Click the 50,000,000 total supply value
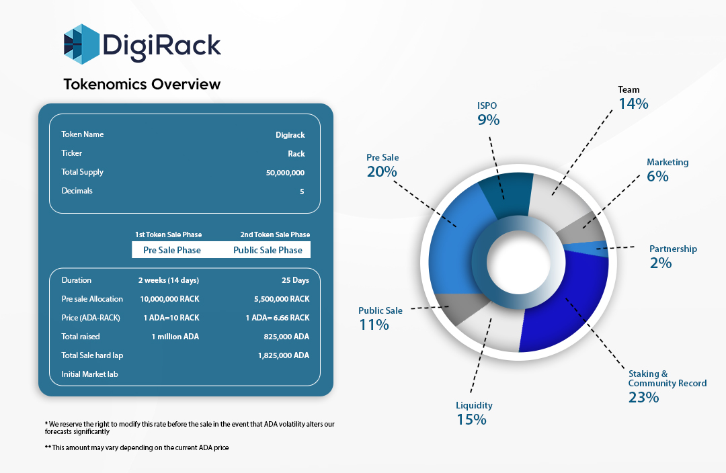This screenshot has height=473, width=726. 285,173
